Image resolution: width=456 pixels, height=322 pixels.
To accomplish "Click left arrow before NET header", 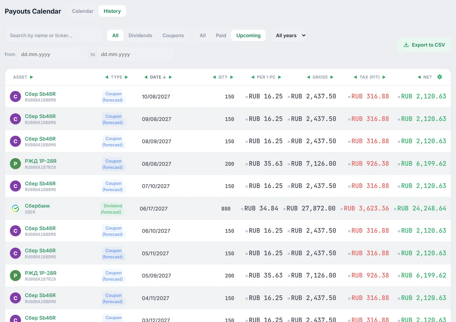I will coord(419,77).
